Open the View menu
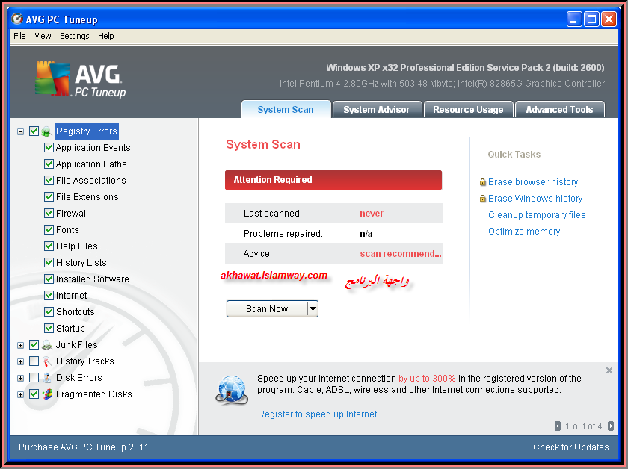Screen dimensions: 628x469 (43, 36)
